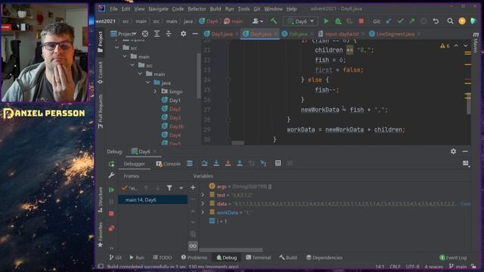Open the Event Log
Screen dimensions: 484x272
453,258
